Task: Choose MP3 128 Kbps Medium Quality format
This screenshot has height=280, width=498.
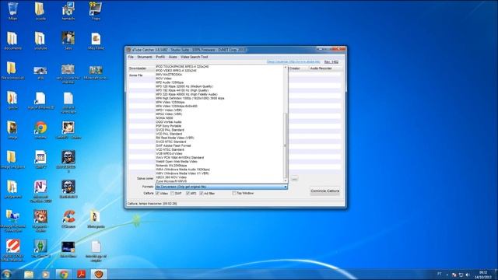Action: 184,86
